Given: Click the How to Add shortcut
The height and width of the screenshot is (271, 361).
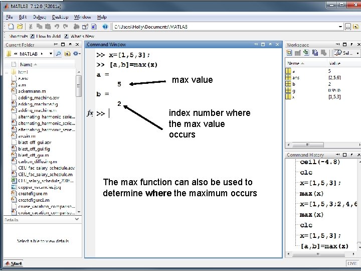Looking at the screenshot, I should 46,36.
